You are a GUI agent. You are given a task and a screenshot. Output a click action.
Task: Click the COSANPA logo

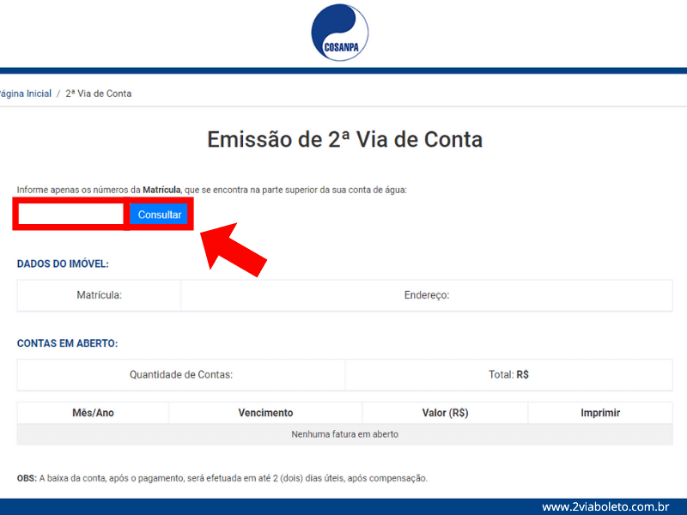340,33
